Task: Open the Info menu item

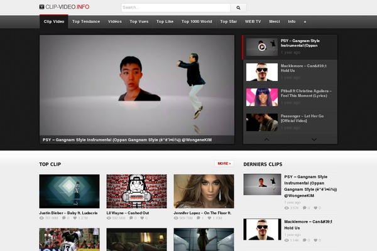Action: point(292,21)
